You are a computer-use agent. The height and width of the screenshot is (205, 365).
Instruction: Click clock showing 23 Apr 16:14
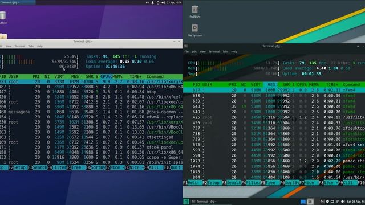(x=174, y=2)
